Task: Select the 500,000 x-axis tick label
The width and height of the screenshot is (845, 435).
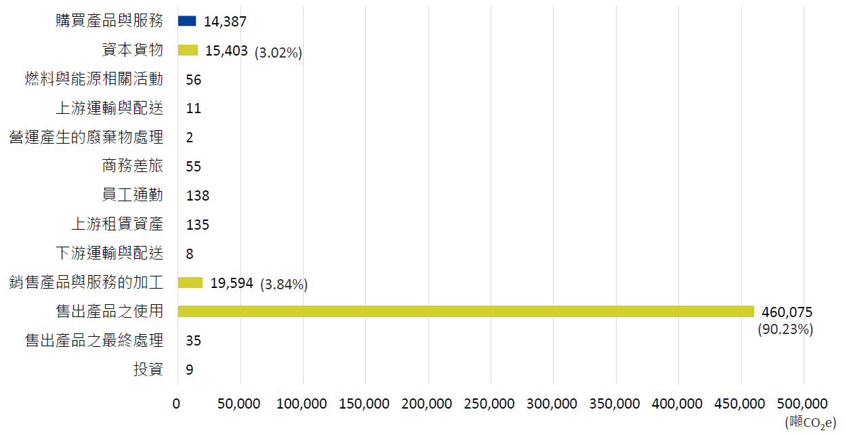Action: (x=804, y=404)
